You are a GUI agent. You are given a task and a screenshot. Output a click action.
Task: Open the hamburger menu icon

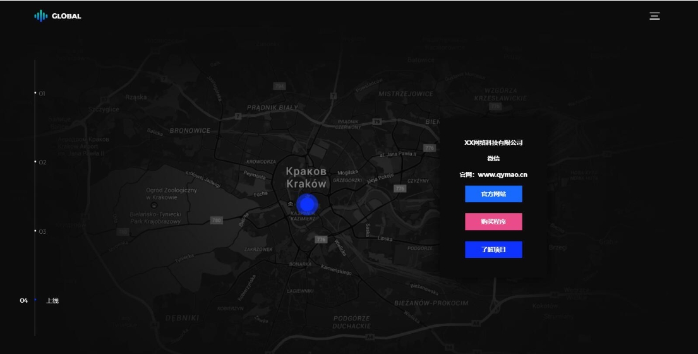654,16
